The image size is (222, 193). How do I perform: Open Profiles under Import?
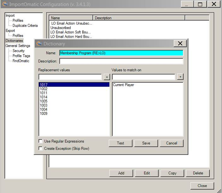coord(18,20)
